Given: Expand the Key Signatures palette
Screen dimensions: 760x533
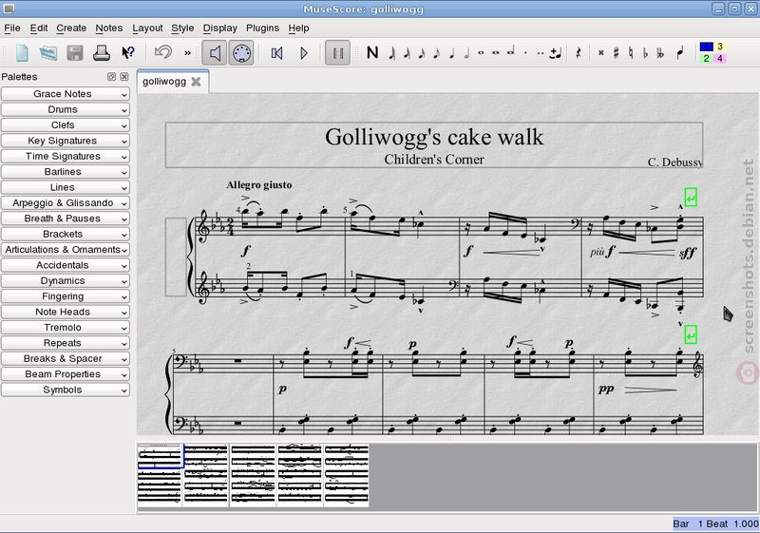Looking at the screenshot, I should [x=66, y=141].
